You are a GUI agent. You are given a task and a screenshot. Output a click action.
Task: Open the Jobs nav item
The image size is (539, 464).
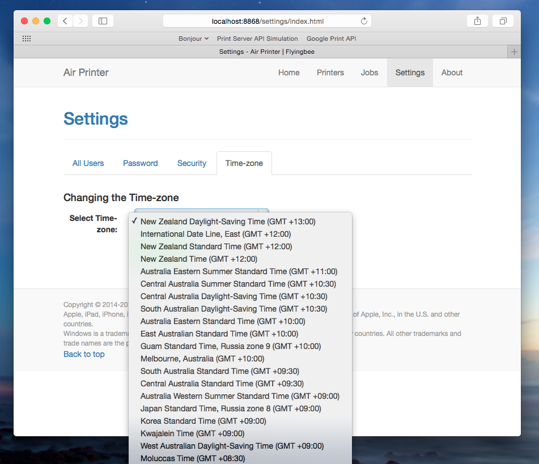370,73
